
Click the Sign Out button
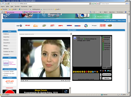[x=107, y=78]
